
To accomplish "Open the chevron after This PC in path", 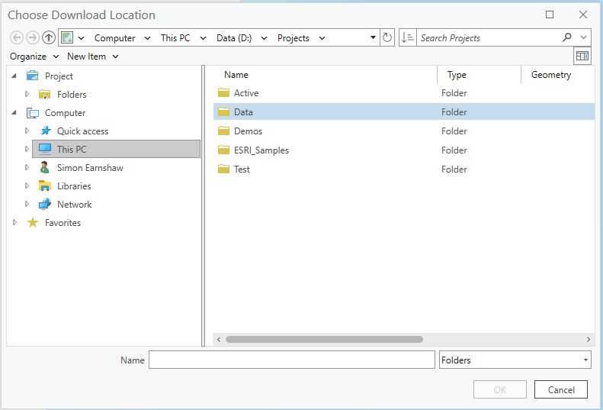I will coord(203,38).
